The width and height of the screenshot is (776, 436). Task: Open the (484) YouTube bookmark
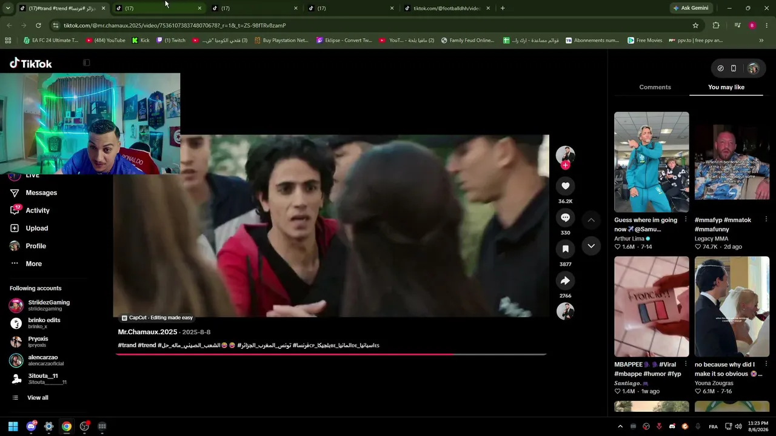105,41
